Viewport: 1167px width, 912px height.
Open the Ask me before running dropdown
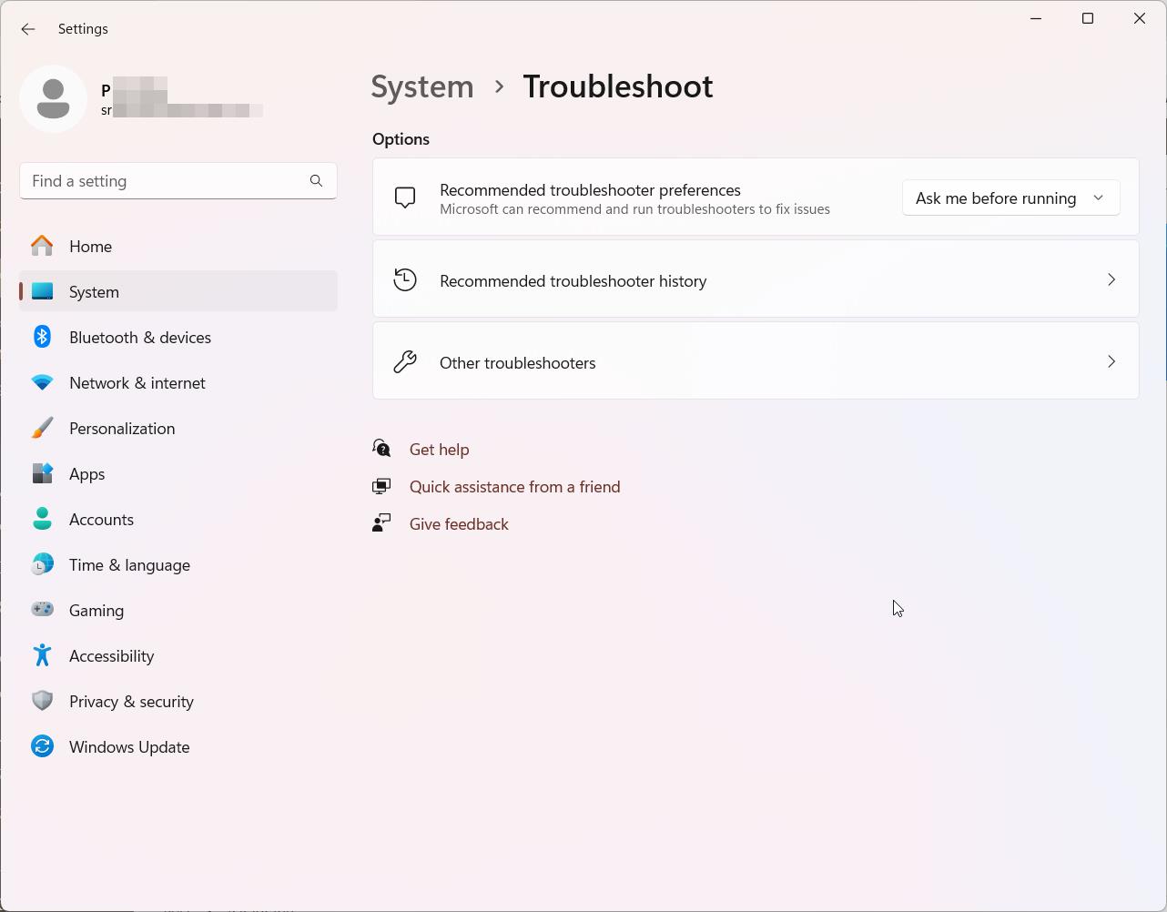click(x=1010, y=198)
